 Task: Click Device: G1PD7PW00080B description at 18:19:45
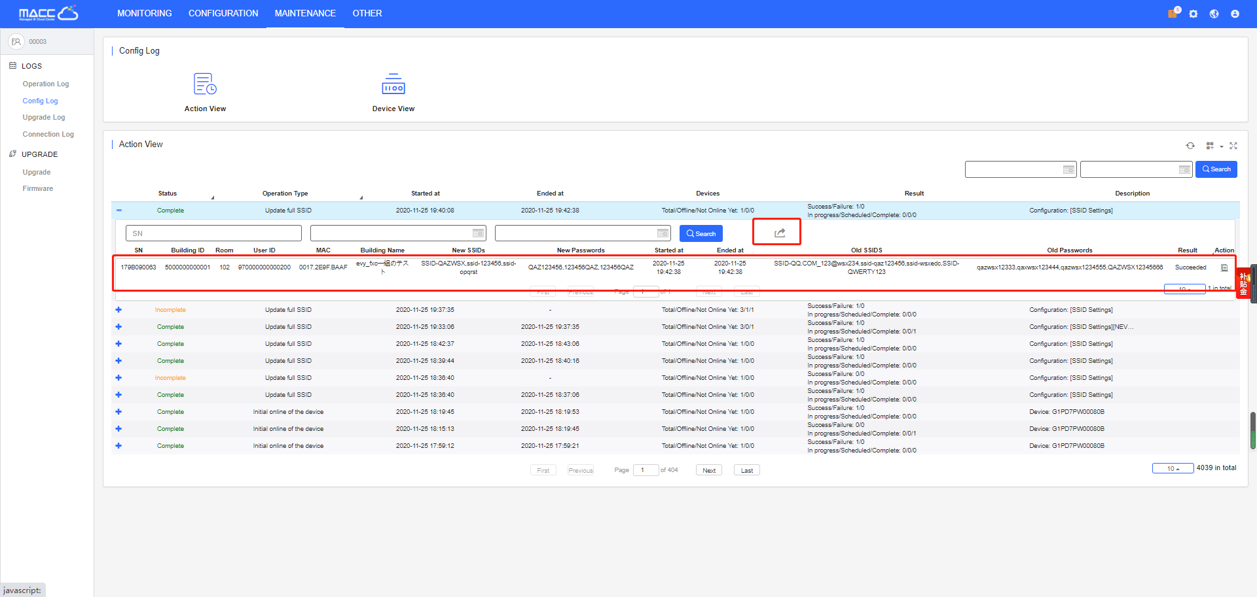(1066, 412)
